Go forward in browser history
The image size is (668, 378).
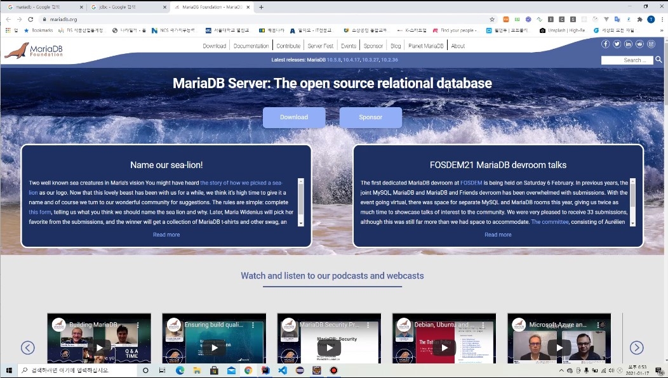coord(19,20)
